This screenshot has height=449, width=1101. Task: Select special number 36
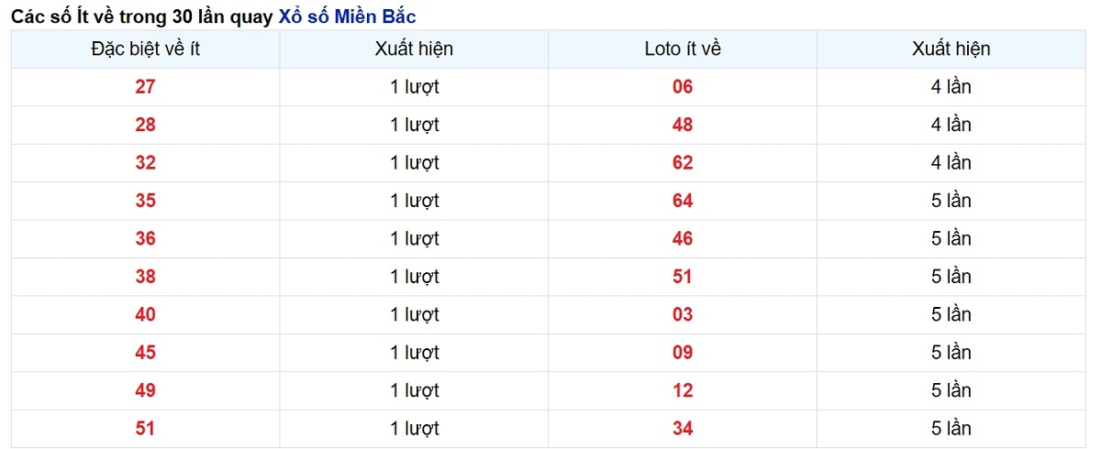click(145, 239)
